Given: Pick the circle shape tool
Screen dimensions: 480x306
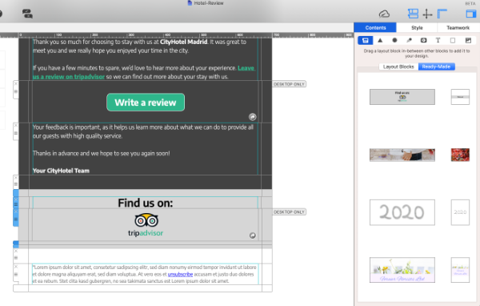Looking at the screenshot, I should pos(394,41).
